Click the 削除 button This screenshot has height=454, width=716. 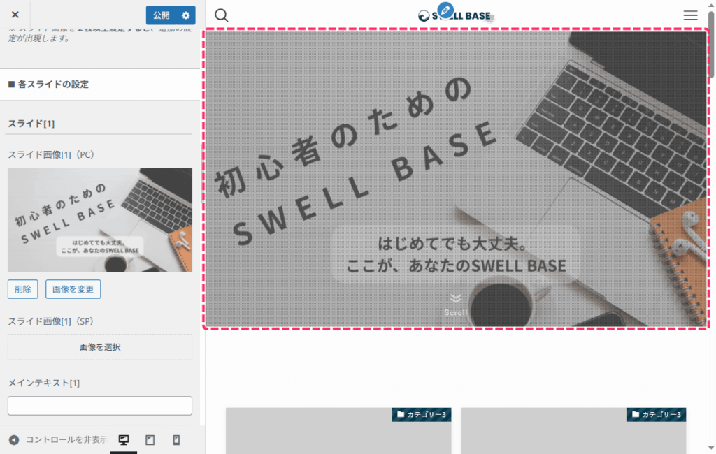tap(23, 289)
